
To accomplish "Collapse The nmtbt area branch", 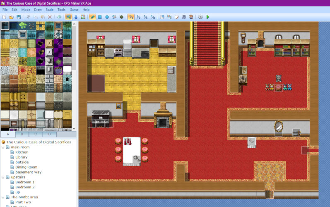I will click(x=3, y=197).
